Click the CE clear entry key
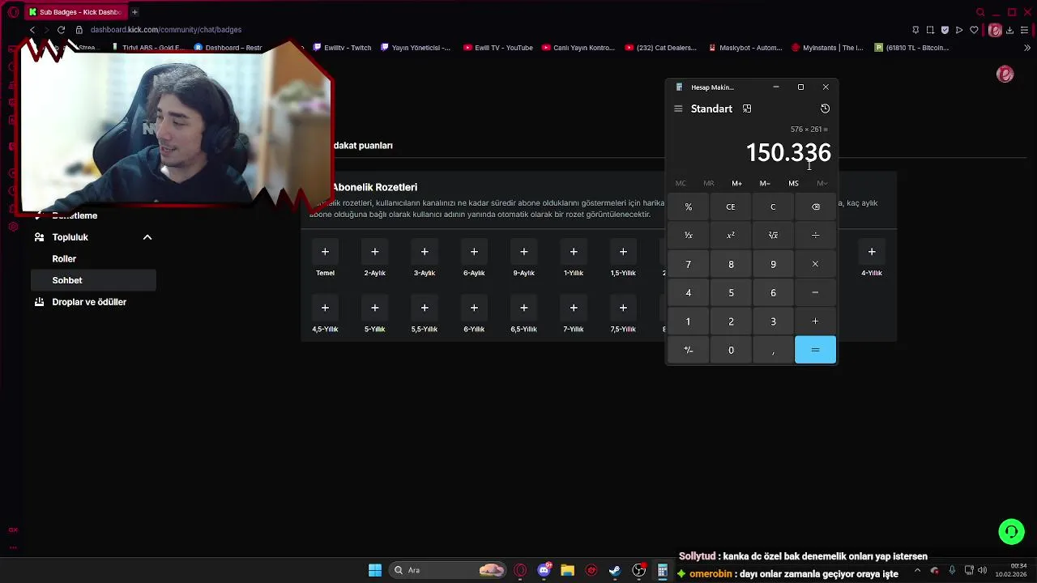 (731, 206)
